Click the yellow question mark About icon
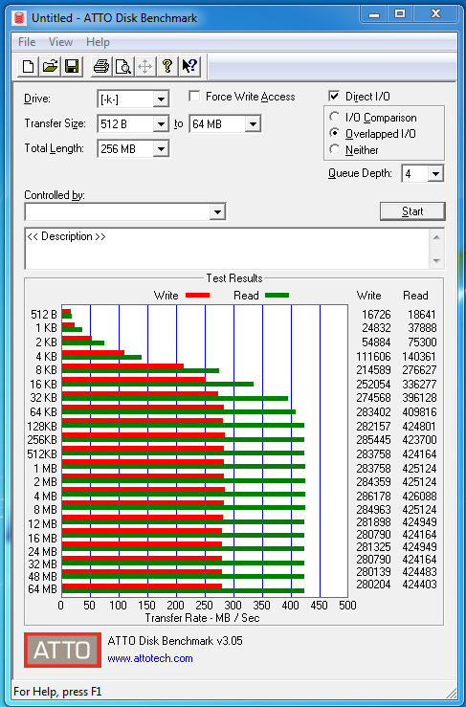The image size is (466, 707). tap(166, 66)
